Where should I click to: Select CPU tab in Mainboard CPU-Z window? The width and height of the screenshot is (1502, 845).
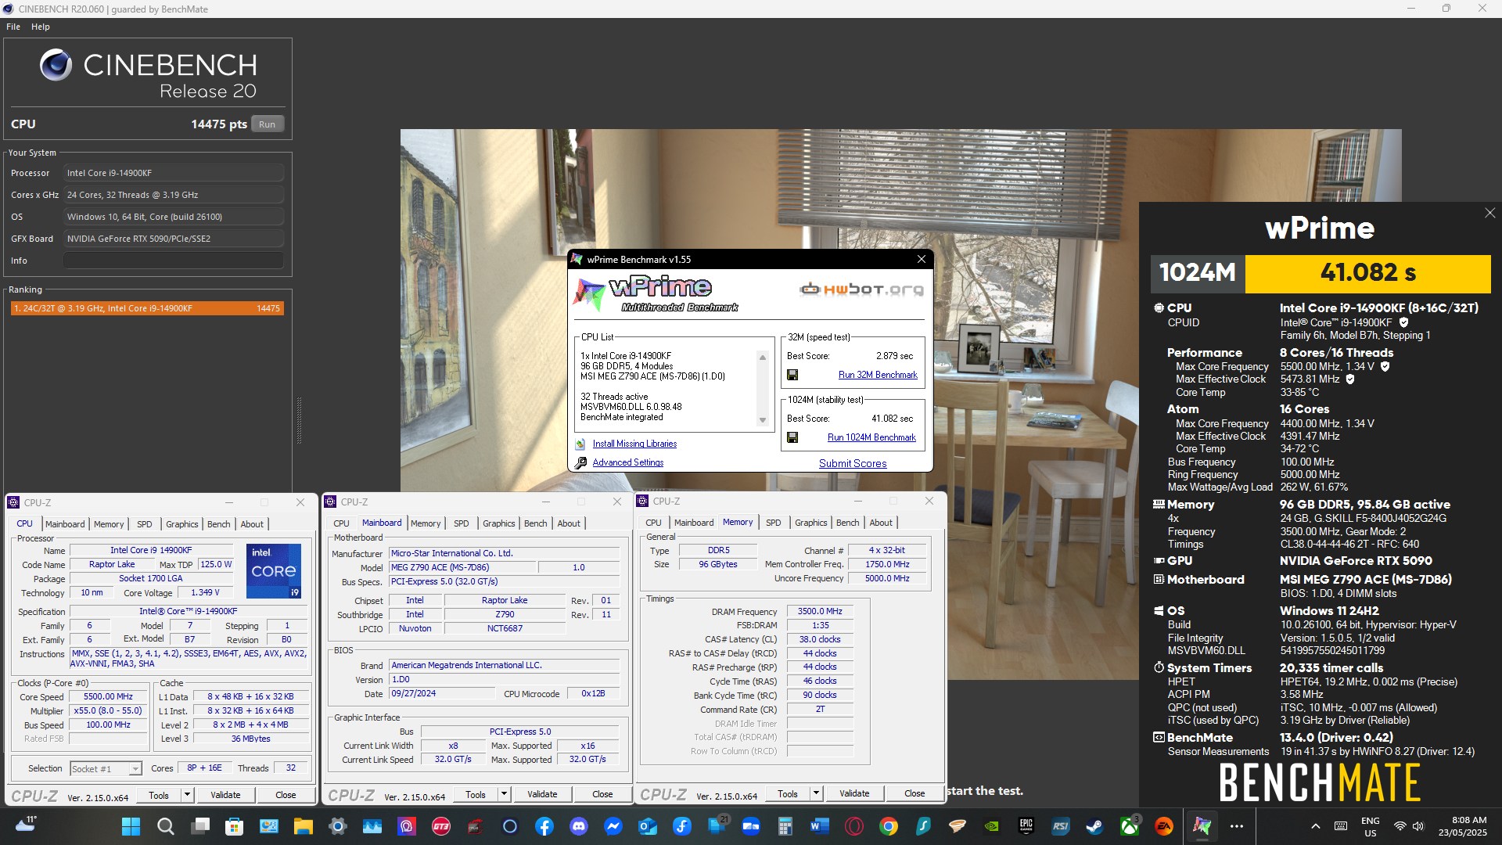[342, 523]
